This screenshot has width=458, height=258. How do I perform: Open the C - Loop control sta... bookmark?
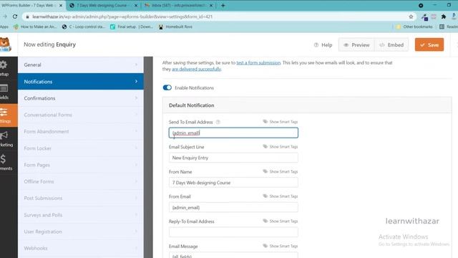click(x=84, y=27)
